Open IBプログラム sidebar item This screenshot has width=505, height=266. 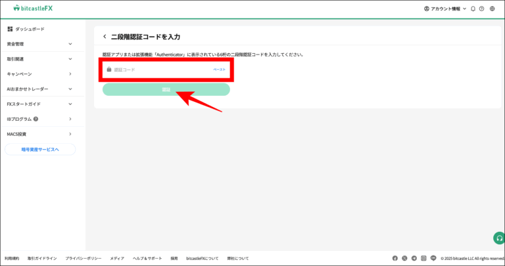point(40,119)
